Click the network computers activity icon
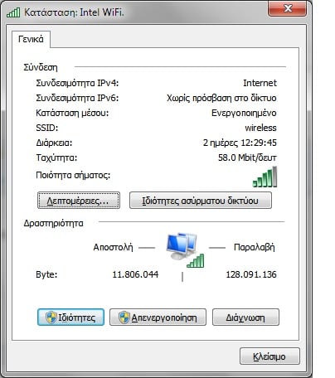 coord(182,246)
